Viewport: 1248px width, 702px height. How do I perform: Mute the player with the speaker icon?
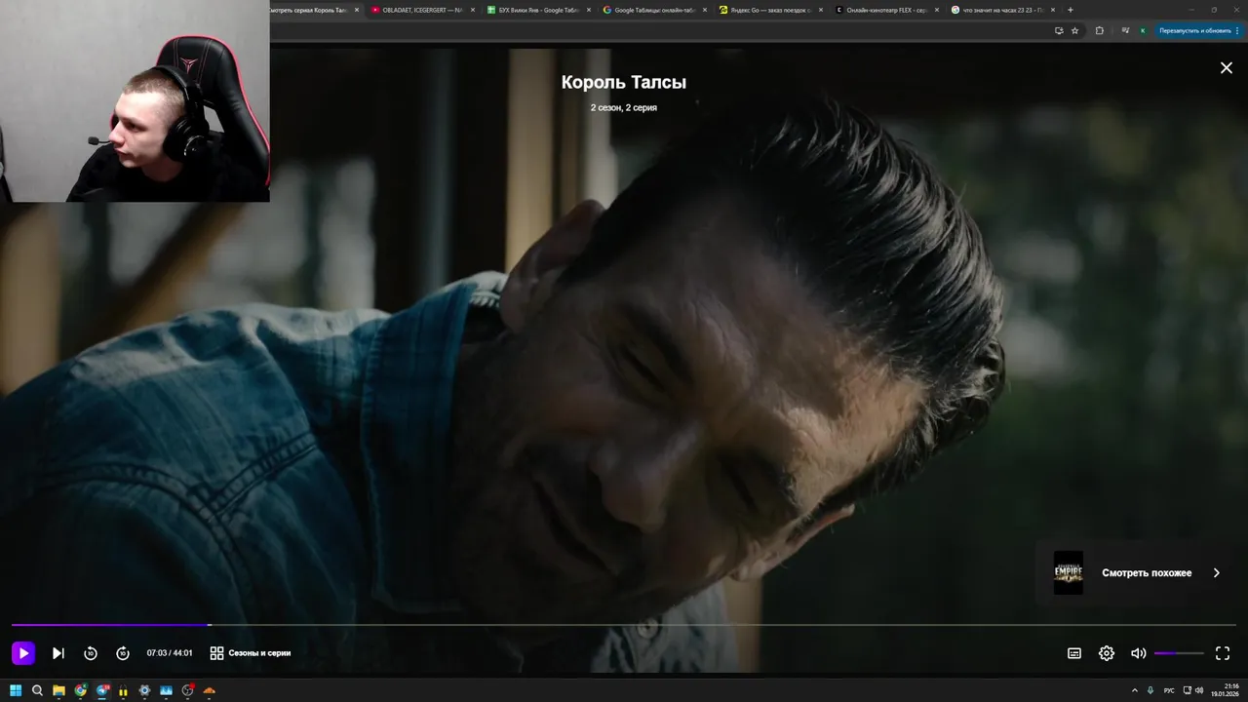tap(1138, 653)
